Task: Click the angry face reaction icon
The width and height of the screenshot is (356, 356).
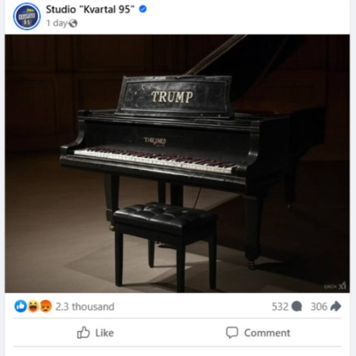Action: [x=46, y=306]
